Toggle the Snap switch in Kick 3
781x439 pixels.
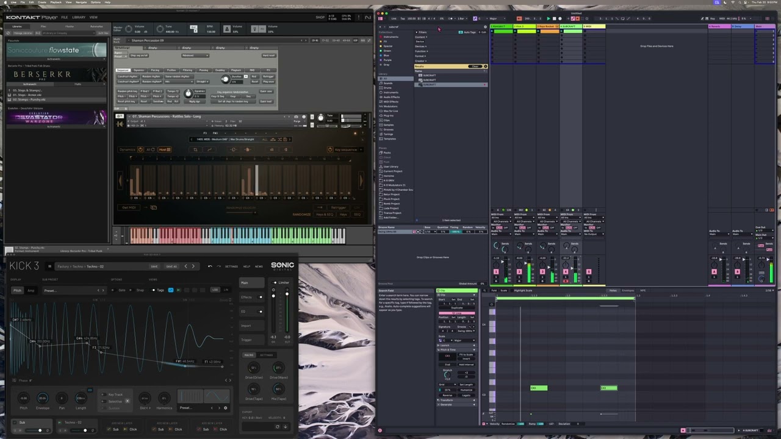coord(132,290)
